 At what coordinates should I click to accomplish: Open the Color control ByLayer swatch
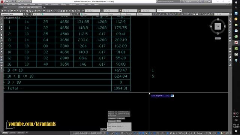point(89,14)
